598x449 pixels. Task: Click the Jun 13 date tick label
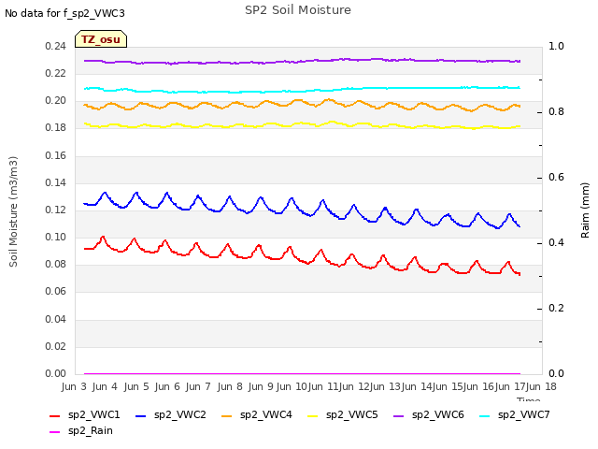tap(385, 386)
